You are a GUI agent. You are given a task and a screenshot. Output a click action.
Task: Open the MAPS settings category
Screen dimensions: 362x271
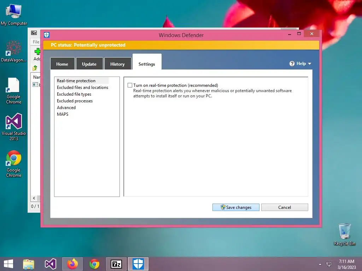click(x=63, y=114)
